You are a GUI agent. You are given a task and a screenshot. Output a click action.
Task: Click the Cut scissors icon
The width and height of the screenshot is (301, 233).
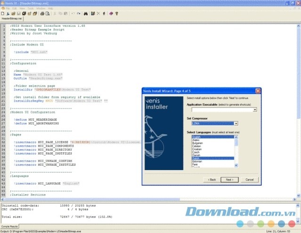click(x=54, y=14)
